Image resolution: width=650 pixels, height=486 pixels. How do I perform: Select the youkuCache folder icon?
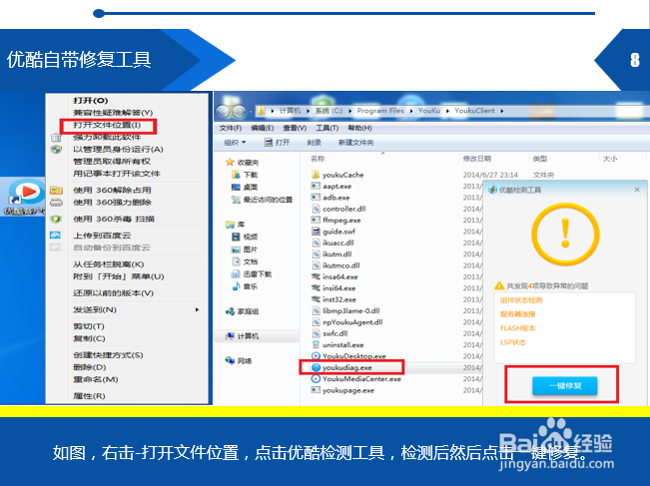pos(316,175)
